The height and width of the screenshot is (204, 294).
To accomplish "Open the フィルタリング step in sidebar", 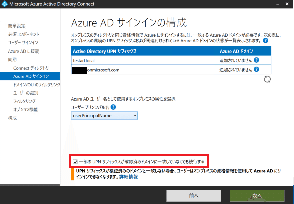I will pyautogui.click(x=24, y=101).
